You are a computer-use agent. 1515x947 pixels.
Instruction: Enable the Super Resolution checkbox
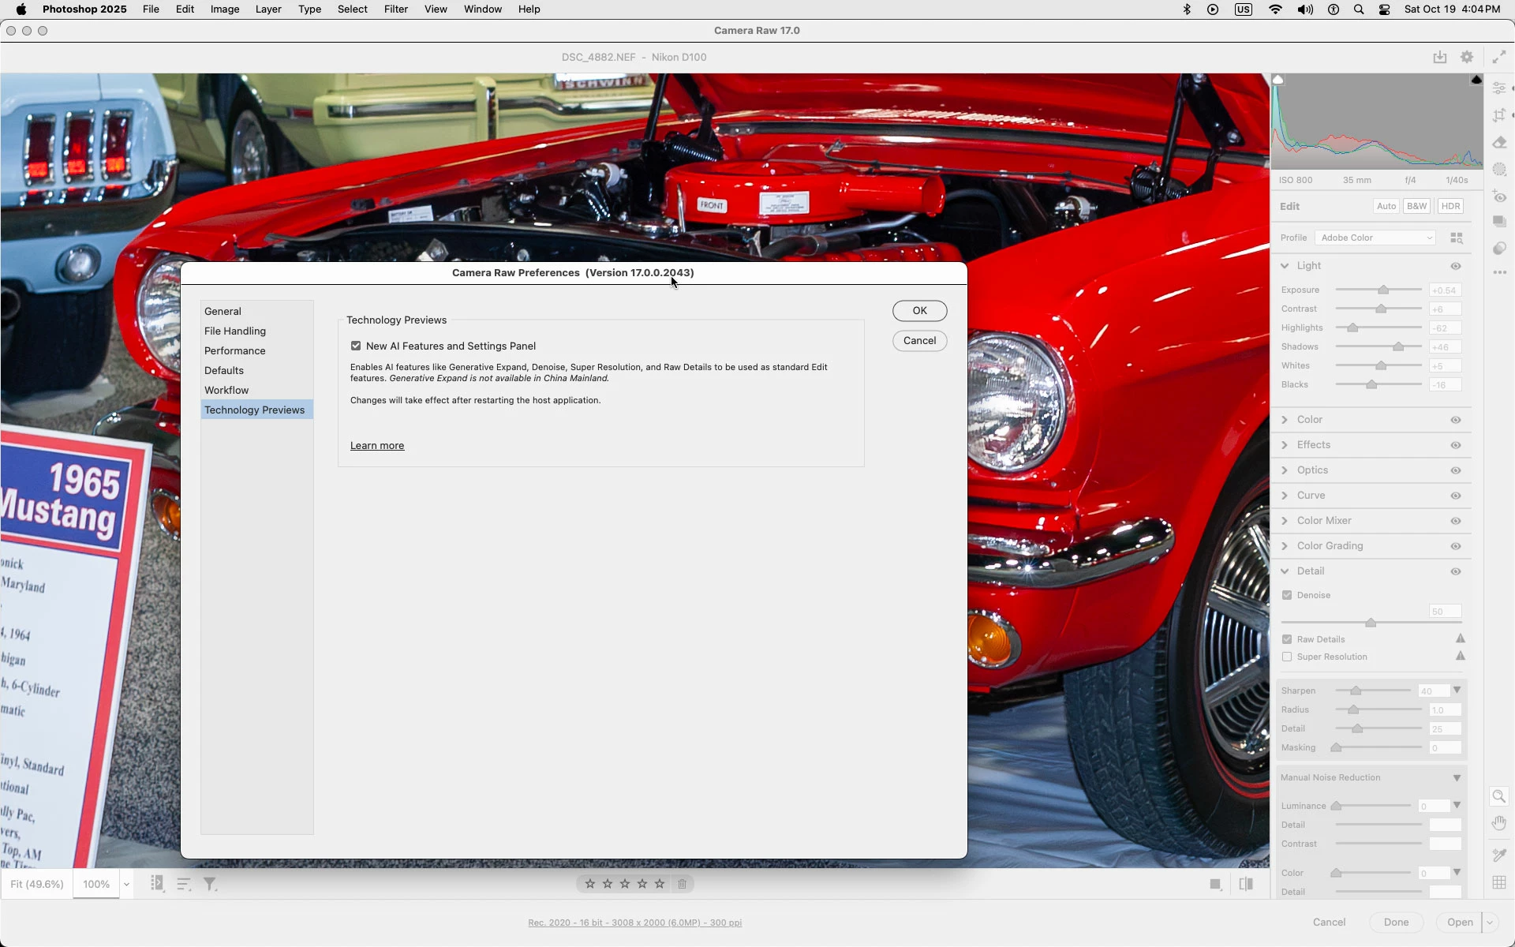click(x=1287, y=657)
